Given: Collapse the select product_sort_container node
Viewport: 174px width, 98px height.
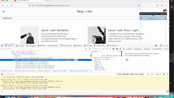Looking at the screenshot, I should pyautogui.click(x=13, y=60).
